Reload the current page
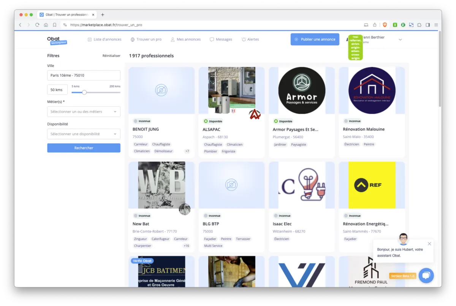The image size is (456, 306). [x=37, y=25]
